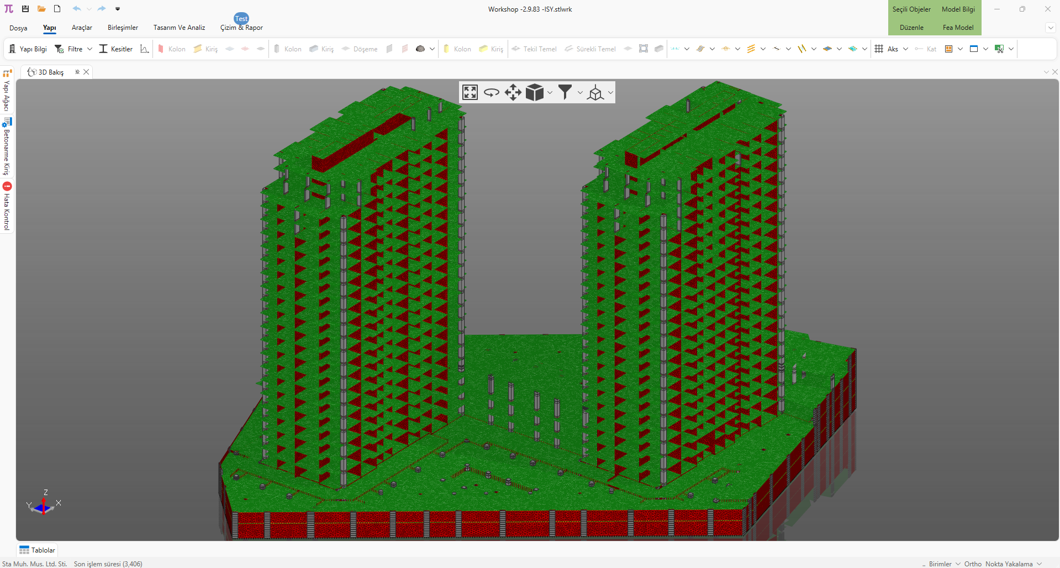Click the solid cube view style icon
1060x568 pixels.
(x=534, y=92)
